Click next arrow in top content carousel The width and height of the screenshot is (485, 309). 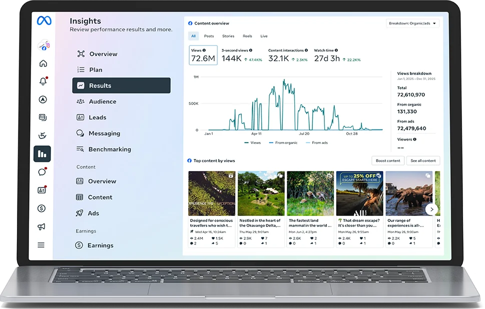tap(431, 209)
